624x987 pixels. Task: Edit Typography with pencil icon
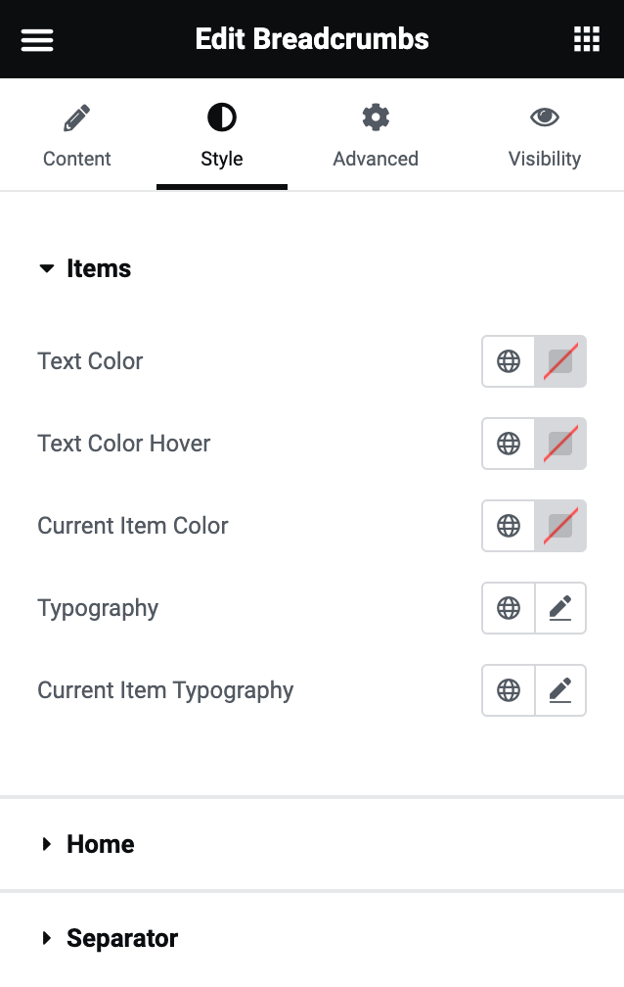click(x=560, y=608)
